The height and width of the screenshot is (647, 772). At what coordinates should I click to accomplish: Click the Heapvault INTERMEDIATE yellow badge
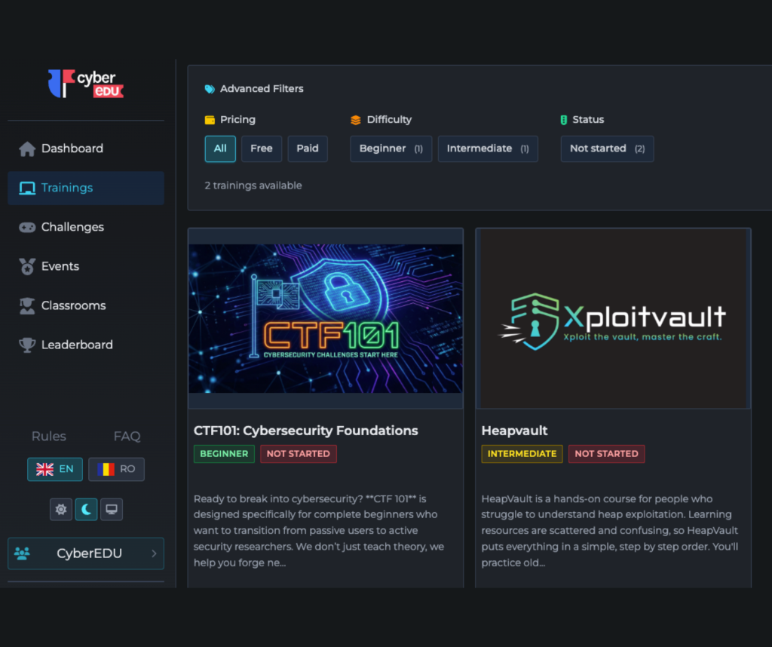click(x=522, y=454)
